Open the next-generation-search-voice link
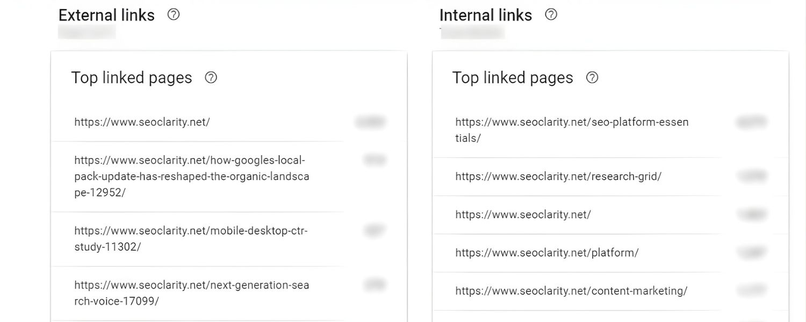This screenshot has width=806, height=322. [191, 292]
